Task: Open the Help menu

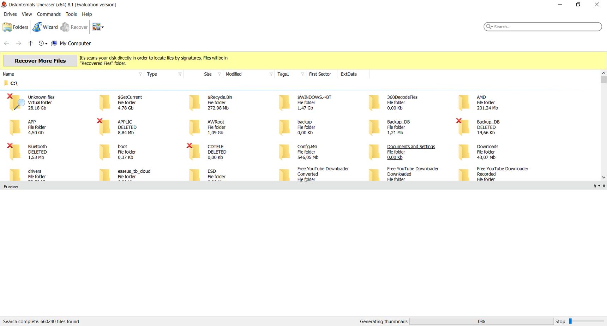Action: coord(87,14)
